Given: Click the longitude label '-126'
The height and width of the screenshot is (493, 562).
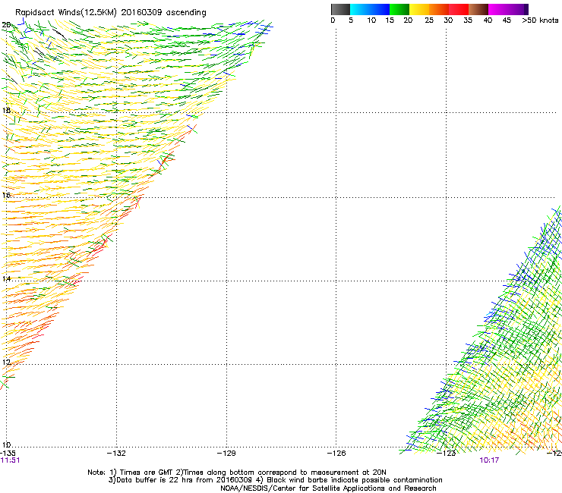Looking at the screenshot, I should click(336, 454).
